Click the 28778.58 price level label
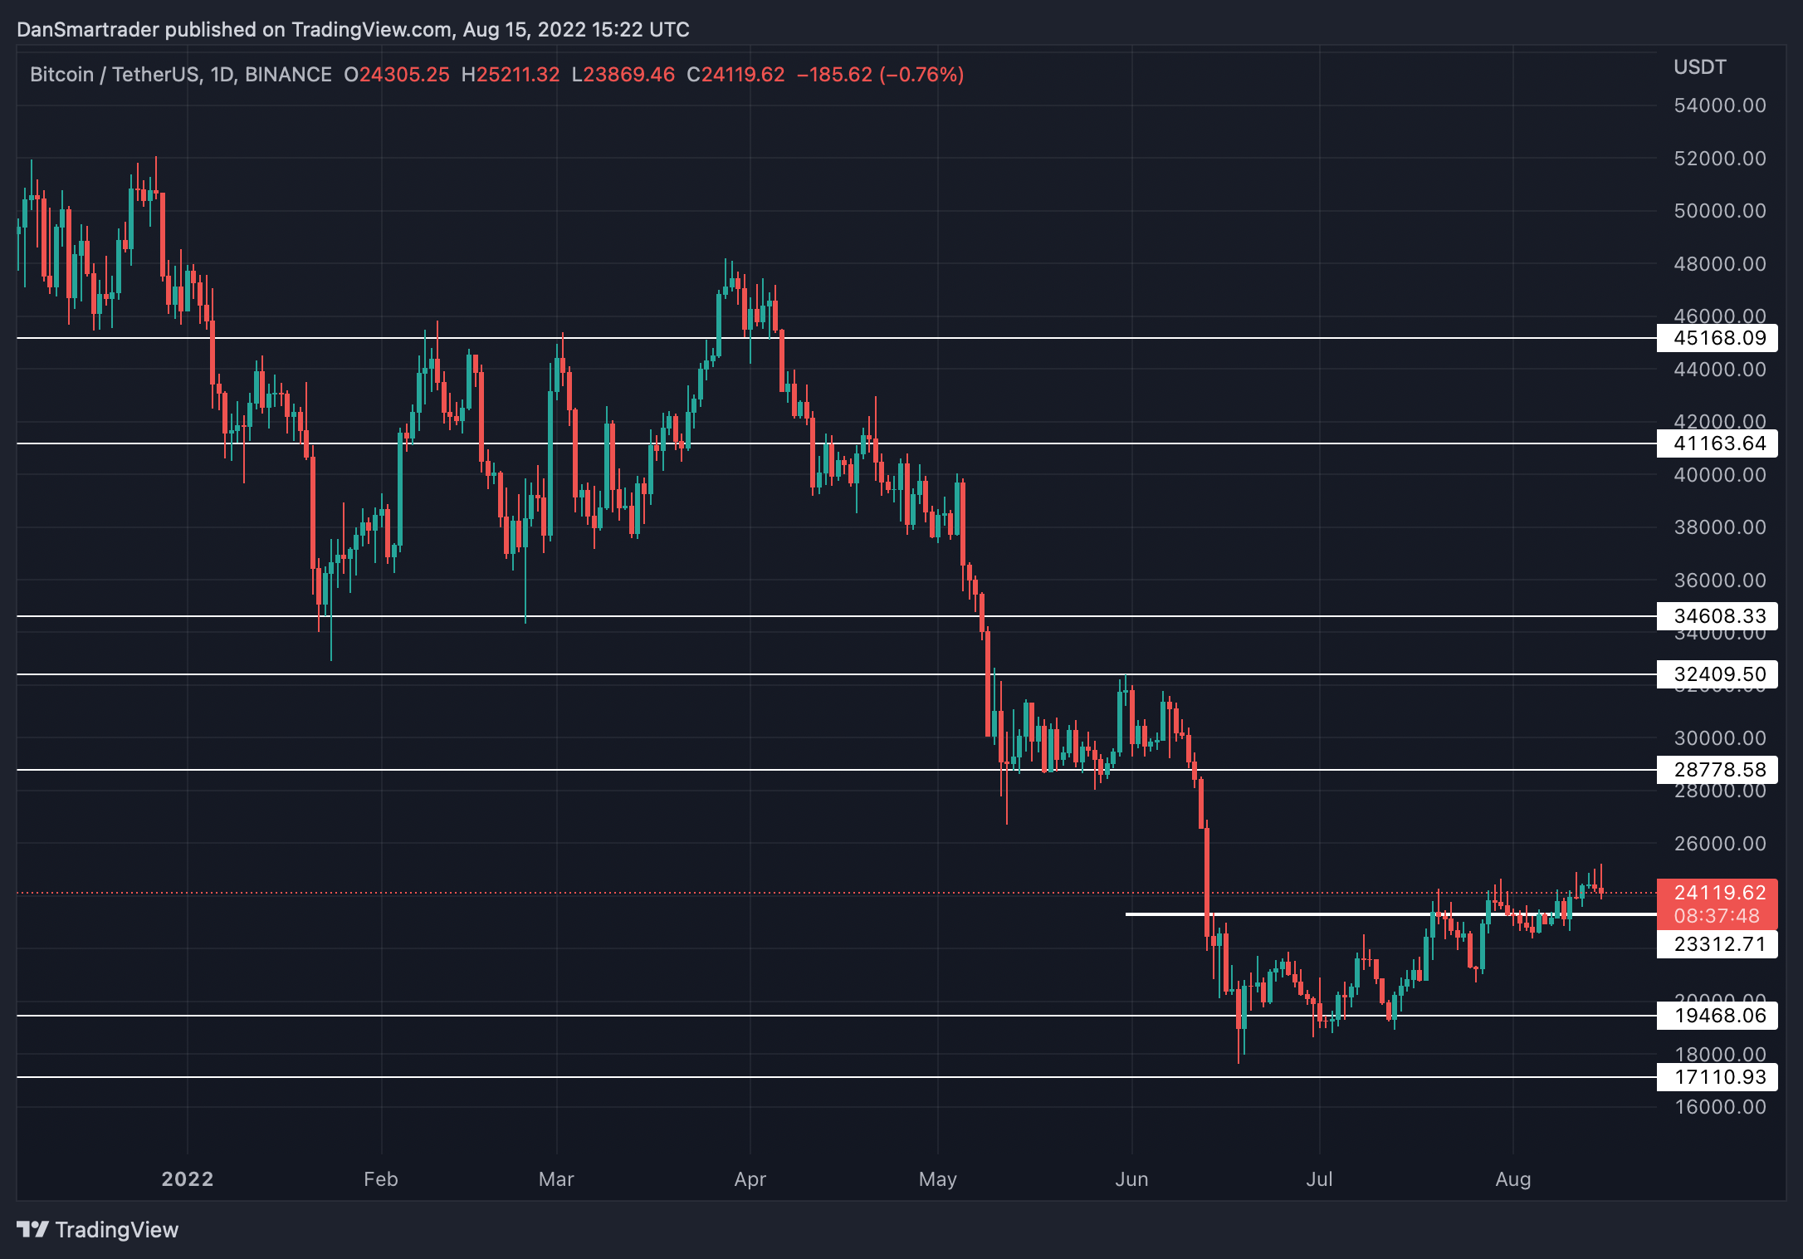 point(1717,770)
